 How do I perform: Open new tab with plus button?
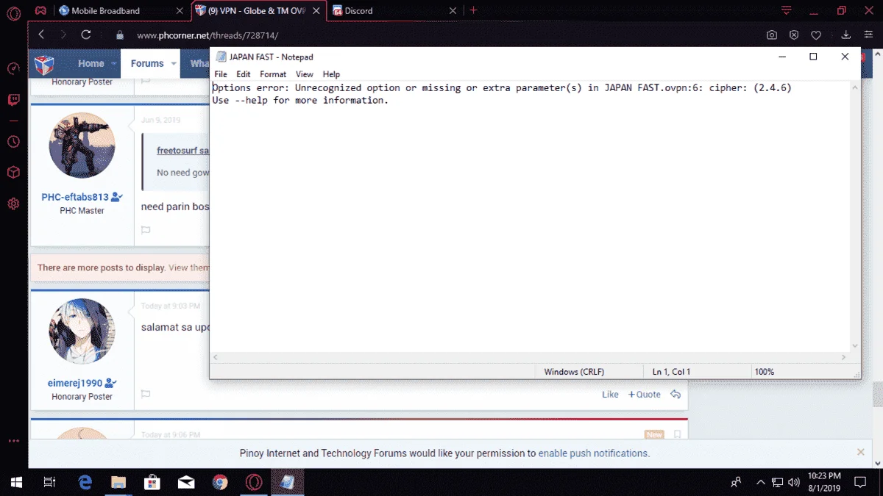click(473, 10)
